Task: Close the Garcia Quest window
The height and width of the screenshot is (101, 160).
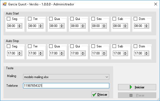Action: pyautogui.click(x=156, y=4)
